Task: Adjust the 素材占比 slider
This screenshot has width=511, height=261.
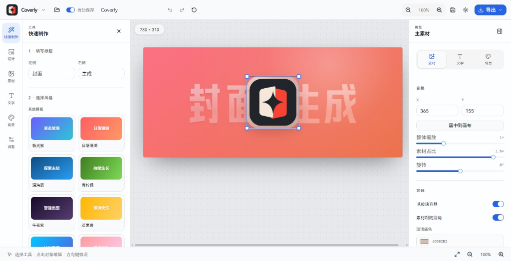Action: point(493,157)
